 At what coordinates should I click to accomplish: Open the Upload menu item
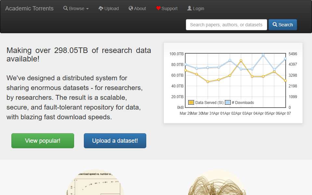click(109, 8)
